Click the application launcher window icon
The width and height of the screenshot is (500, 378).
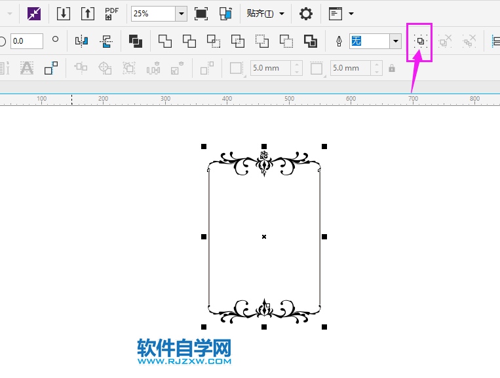[336, 14]
